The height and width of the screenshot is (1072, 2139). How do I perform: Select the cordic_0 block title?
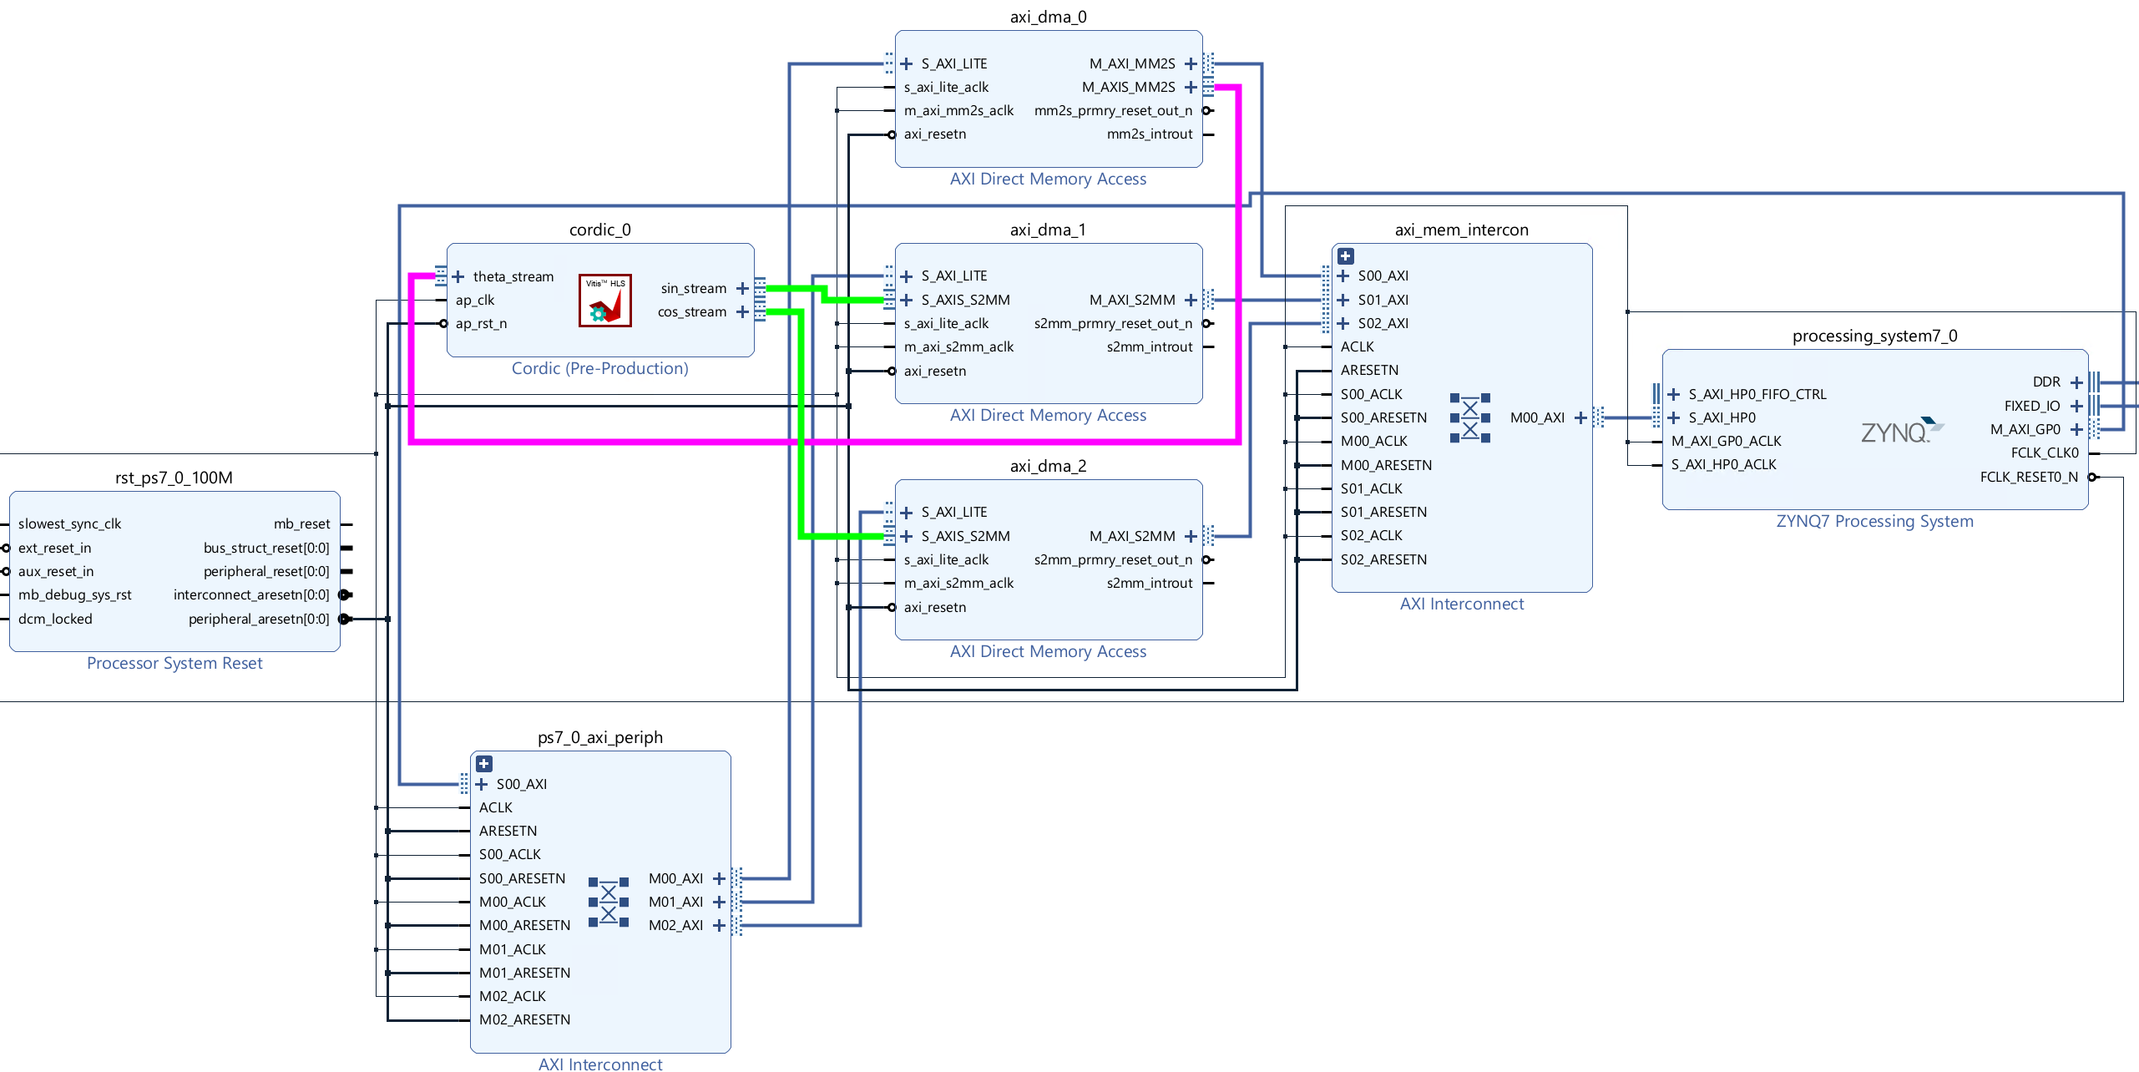tap(600, 230)
